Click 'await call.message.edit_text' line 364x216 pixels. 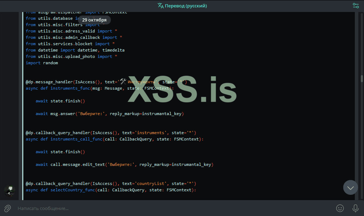coord(124,164)
